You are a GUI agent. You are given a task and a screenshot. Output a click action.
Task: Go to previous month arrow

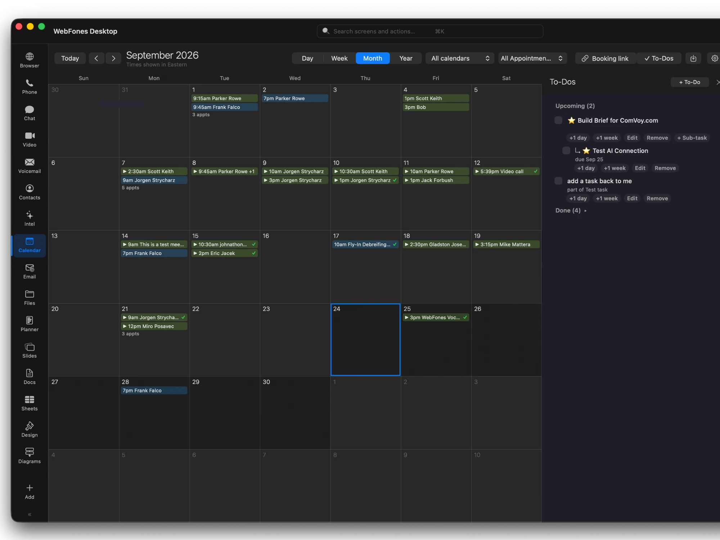click(x=96, y=58)
